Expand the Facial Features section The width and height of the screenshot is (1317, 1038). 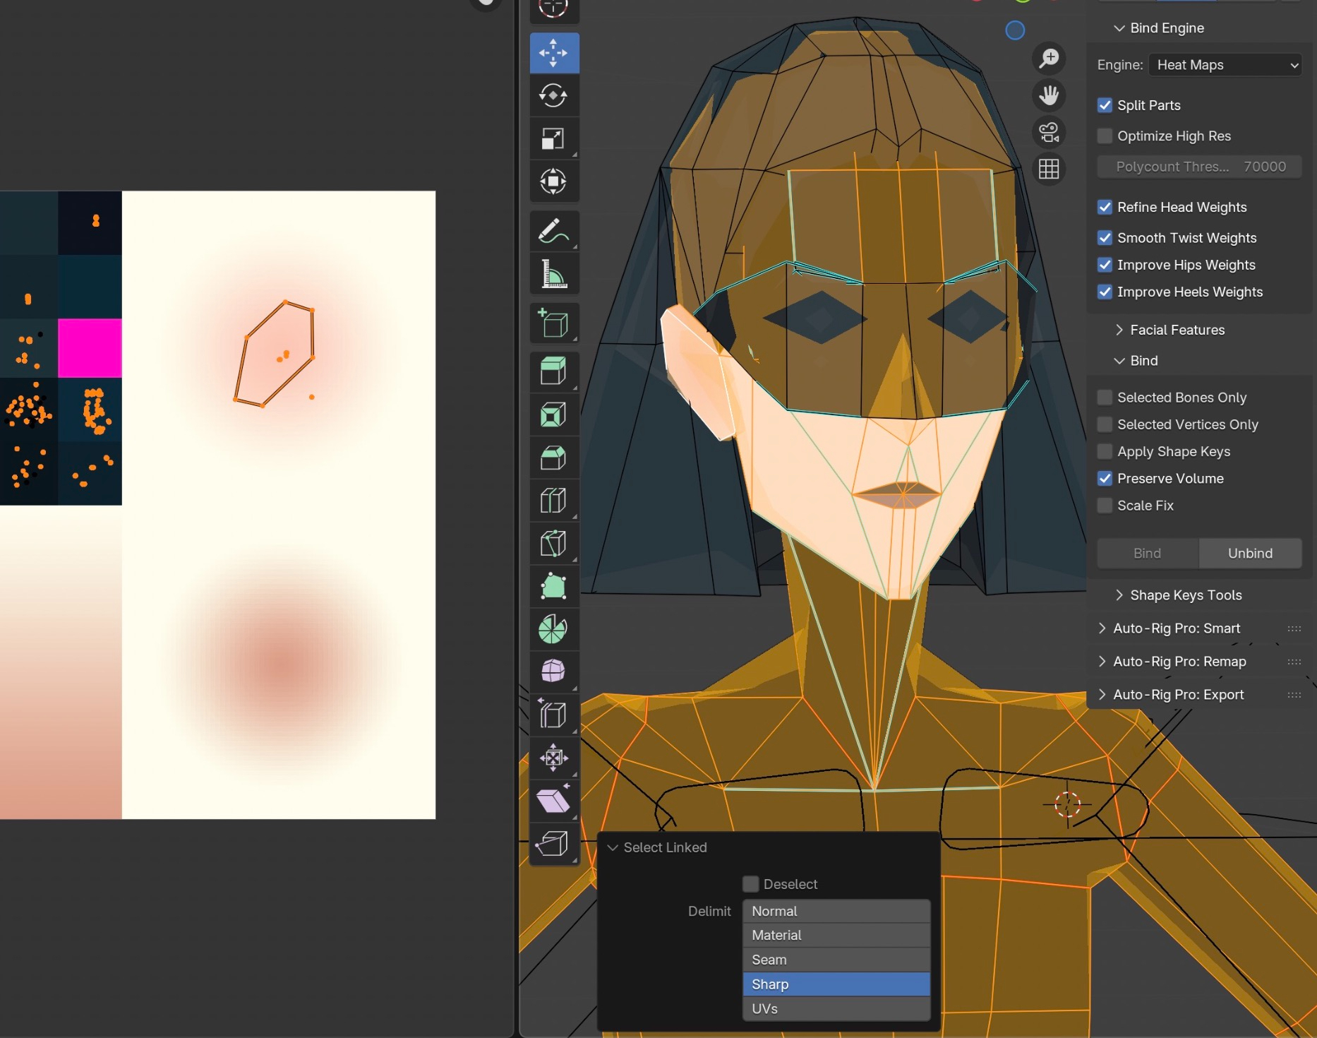[1177, 330]
